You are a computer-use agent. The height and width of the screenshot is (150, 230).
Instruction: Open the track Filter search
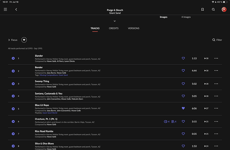(x=217, y=40)
